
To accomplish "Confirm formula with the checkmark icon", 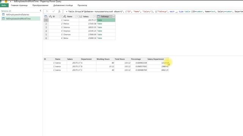I will click(x=54, y=11).
